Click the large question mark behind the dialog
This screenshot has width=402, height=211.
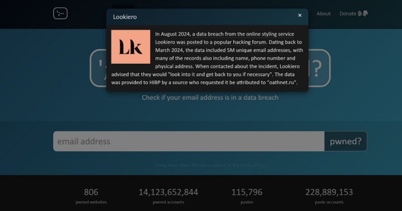point(316,68)
